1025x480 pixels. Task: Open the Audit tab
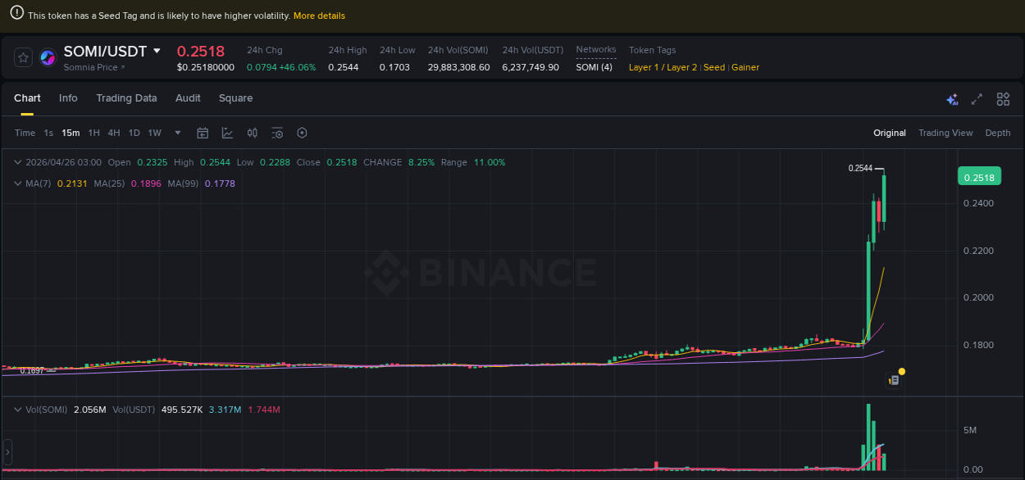click(188, 98)
